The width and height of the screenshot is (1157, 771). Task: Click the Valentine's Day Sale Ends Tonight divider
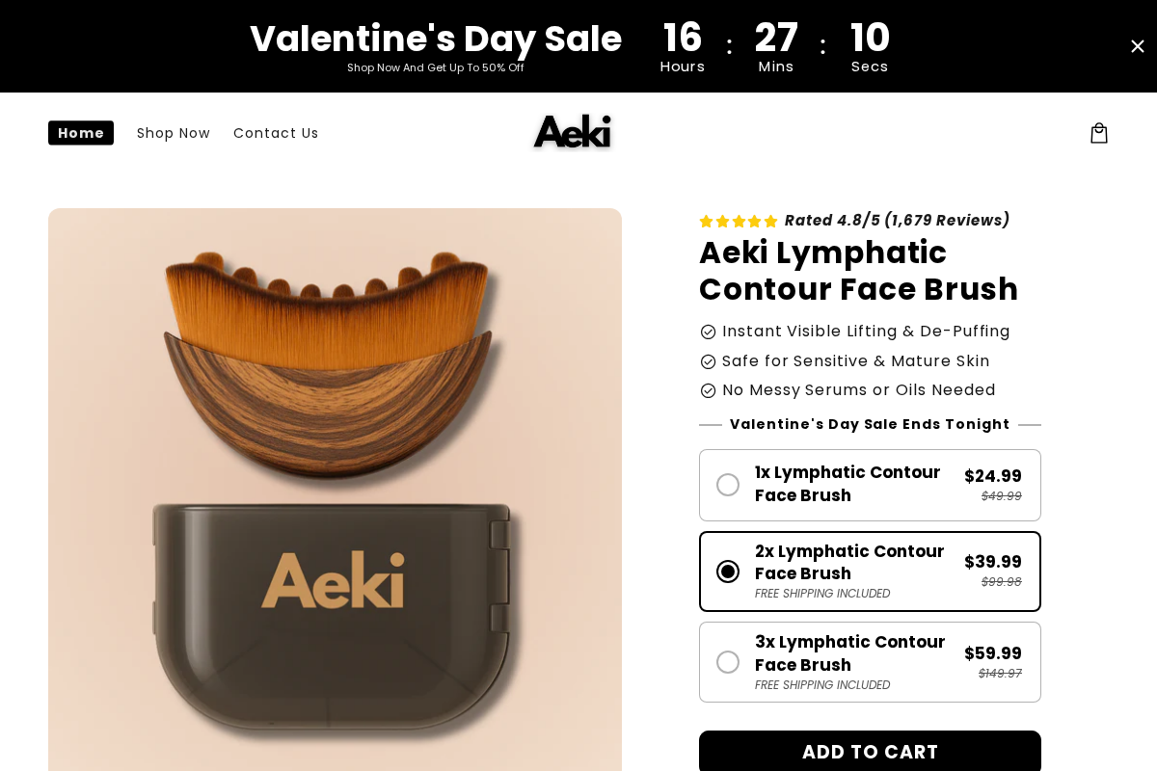click(x=871, y=424)
